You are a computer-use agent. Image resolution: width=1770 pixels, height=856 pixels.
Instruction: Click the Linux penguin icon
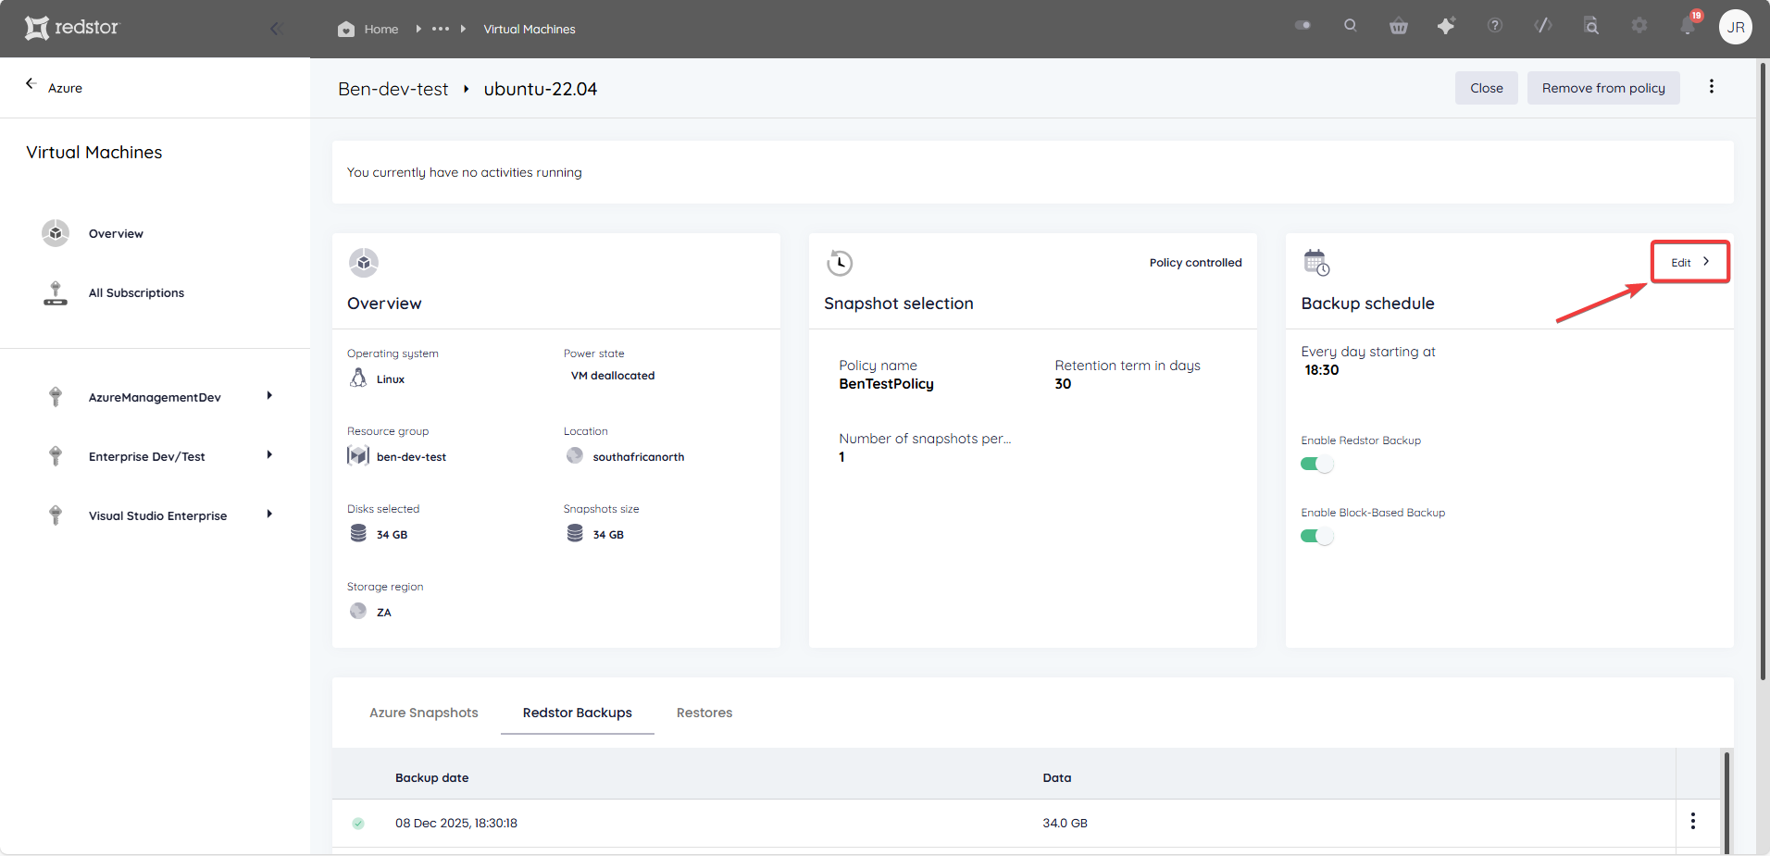point(358,378)
